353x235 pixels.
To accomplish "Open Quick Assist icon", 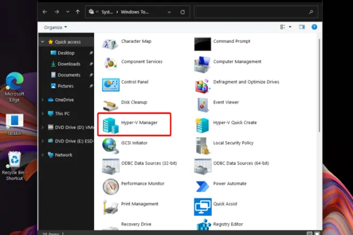I will point(203,207).
